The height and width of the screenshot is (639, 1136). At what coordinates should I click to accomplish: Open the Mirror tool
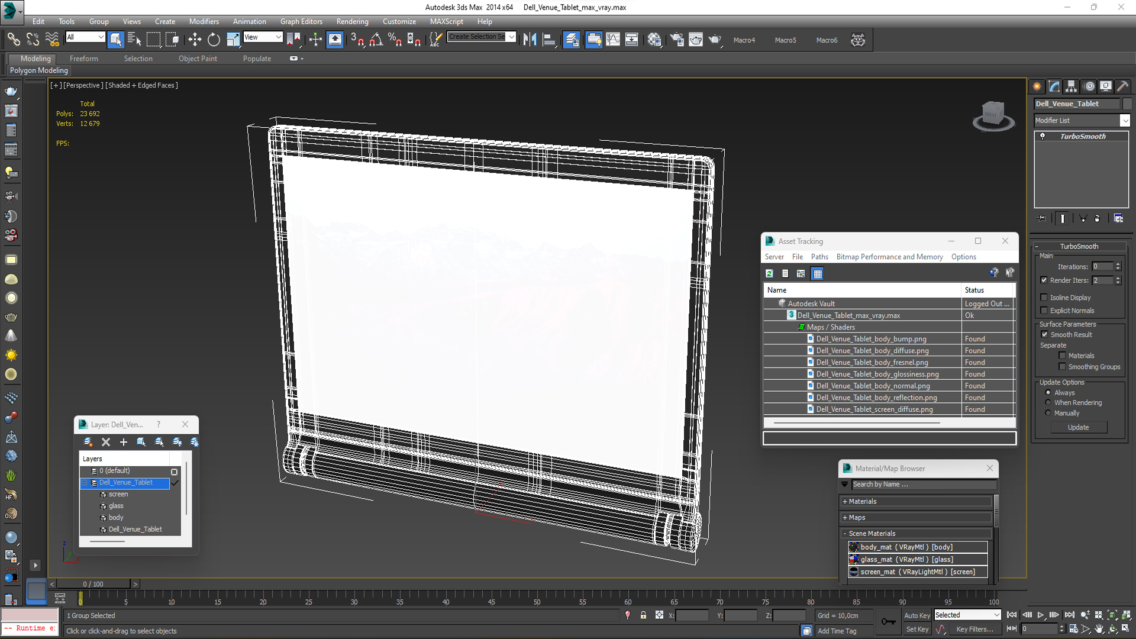[x=530, y=40]
